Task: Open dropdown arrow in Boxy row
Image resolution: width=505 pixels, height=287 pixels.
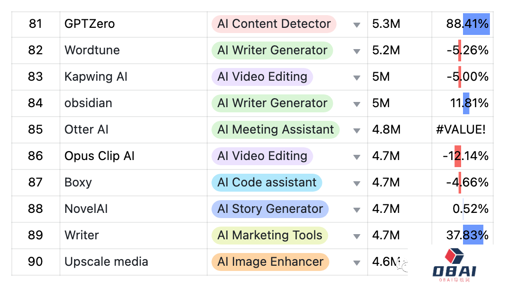Action: point(356,183)
